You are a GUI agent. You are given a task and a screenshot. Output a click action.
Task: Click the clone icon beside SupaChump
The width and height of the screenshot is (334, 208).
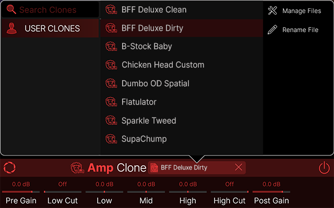pos(111,139)
